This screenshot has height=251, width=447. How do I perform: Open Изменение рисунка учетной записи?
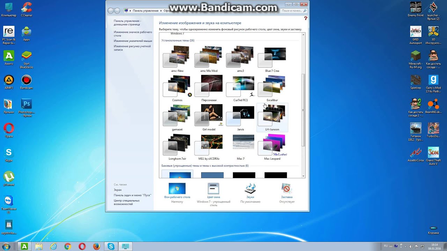coord(132,48)
